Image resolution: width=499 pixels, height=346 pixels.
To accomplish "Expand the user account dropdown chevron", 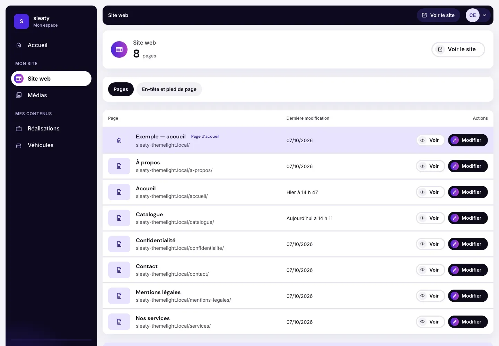I will [x=484, y=15].
